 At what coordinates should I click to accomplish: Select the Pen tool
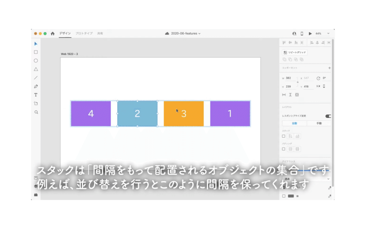click(36, 86)
